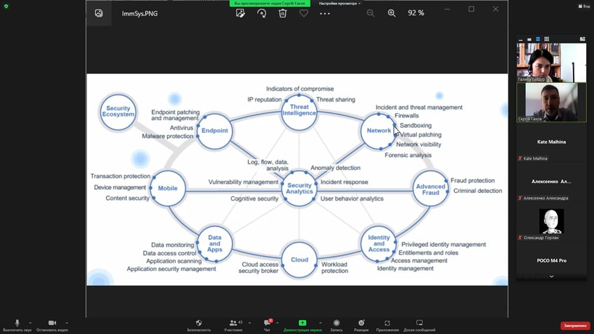
Task: Start recording with Запись
Action: (x=336, y=325)
